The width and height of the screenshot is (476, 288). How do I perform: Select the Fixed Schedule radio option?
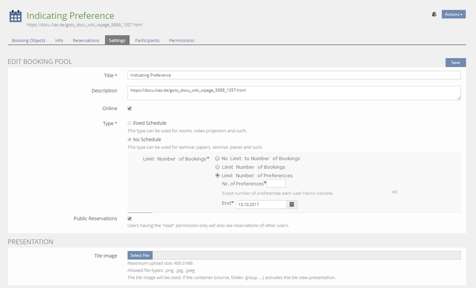click(129, 123)
